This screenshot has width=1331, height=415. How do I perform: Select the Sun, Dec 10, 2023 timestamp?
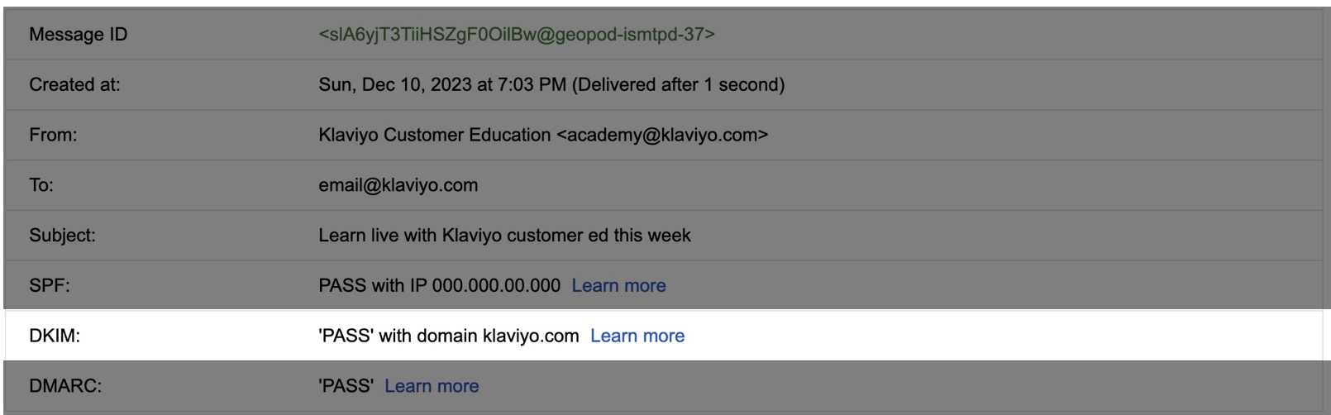click(x=551, y=85)
